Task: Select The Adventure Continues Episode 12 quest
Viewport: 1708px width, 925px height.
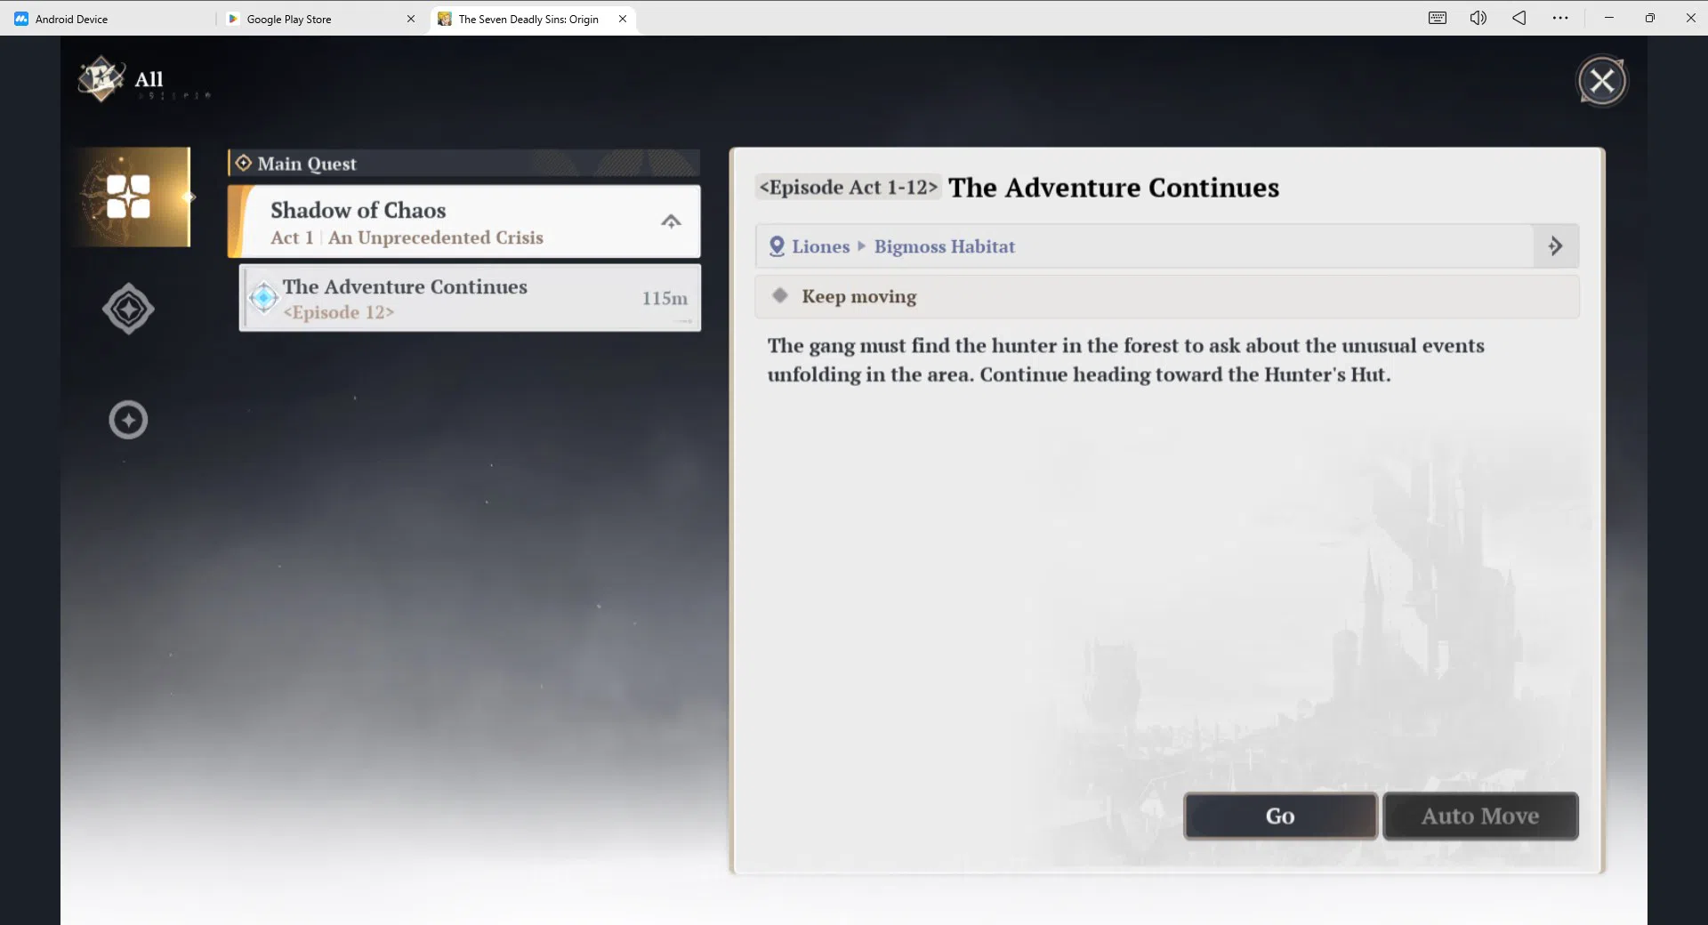Action: click(470, 298)
